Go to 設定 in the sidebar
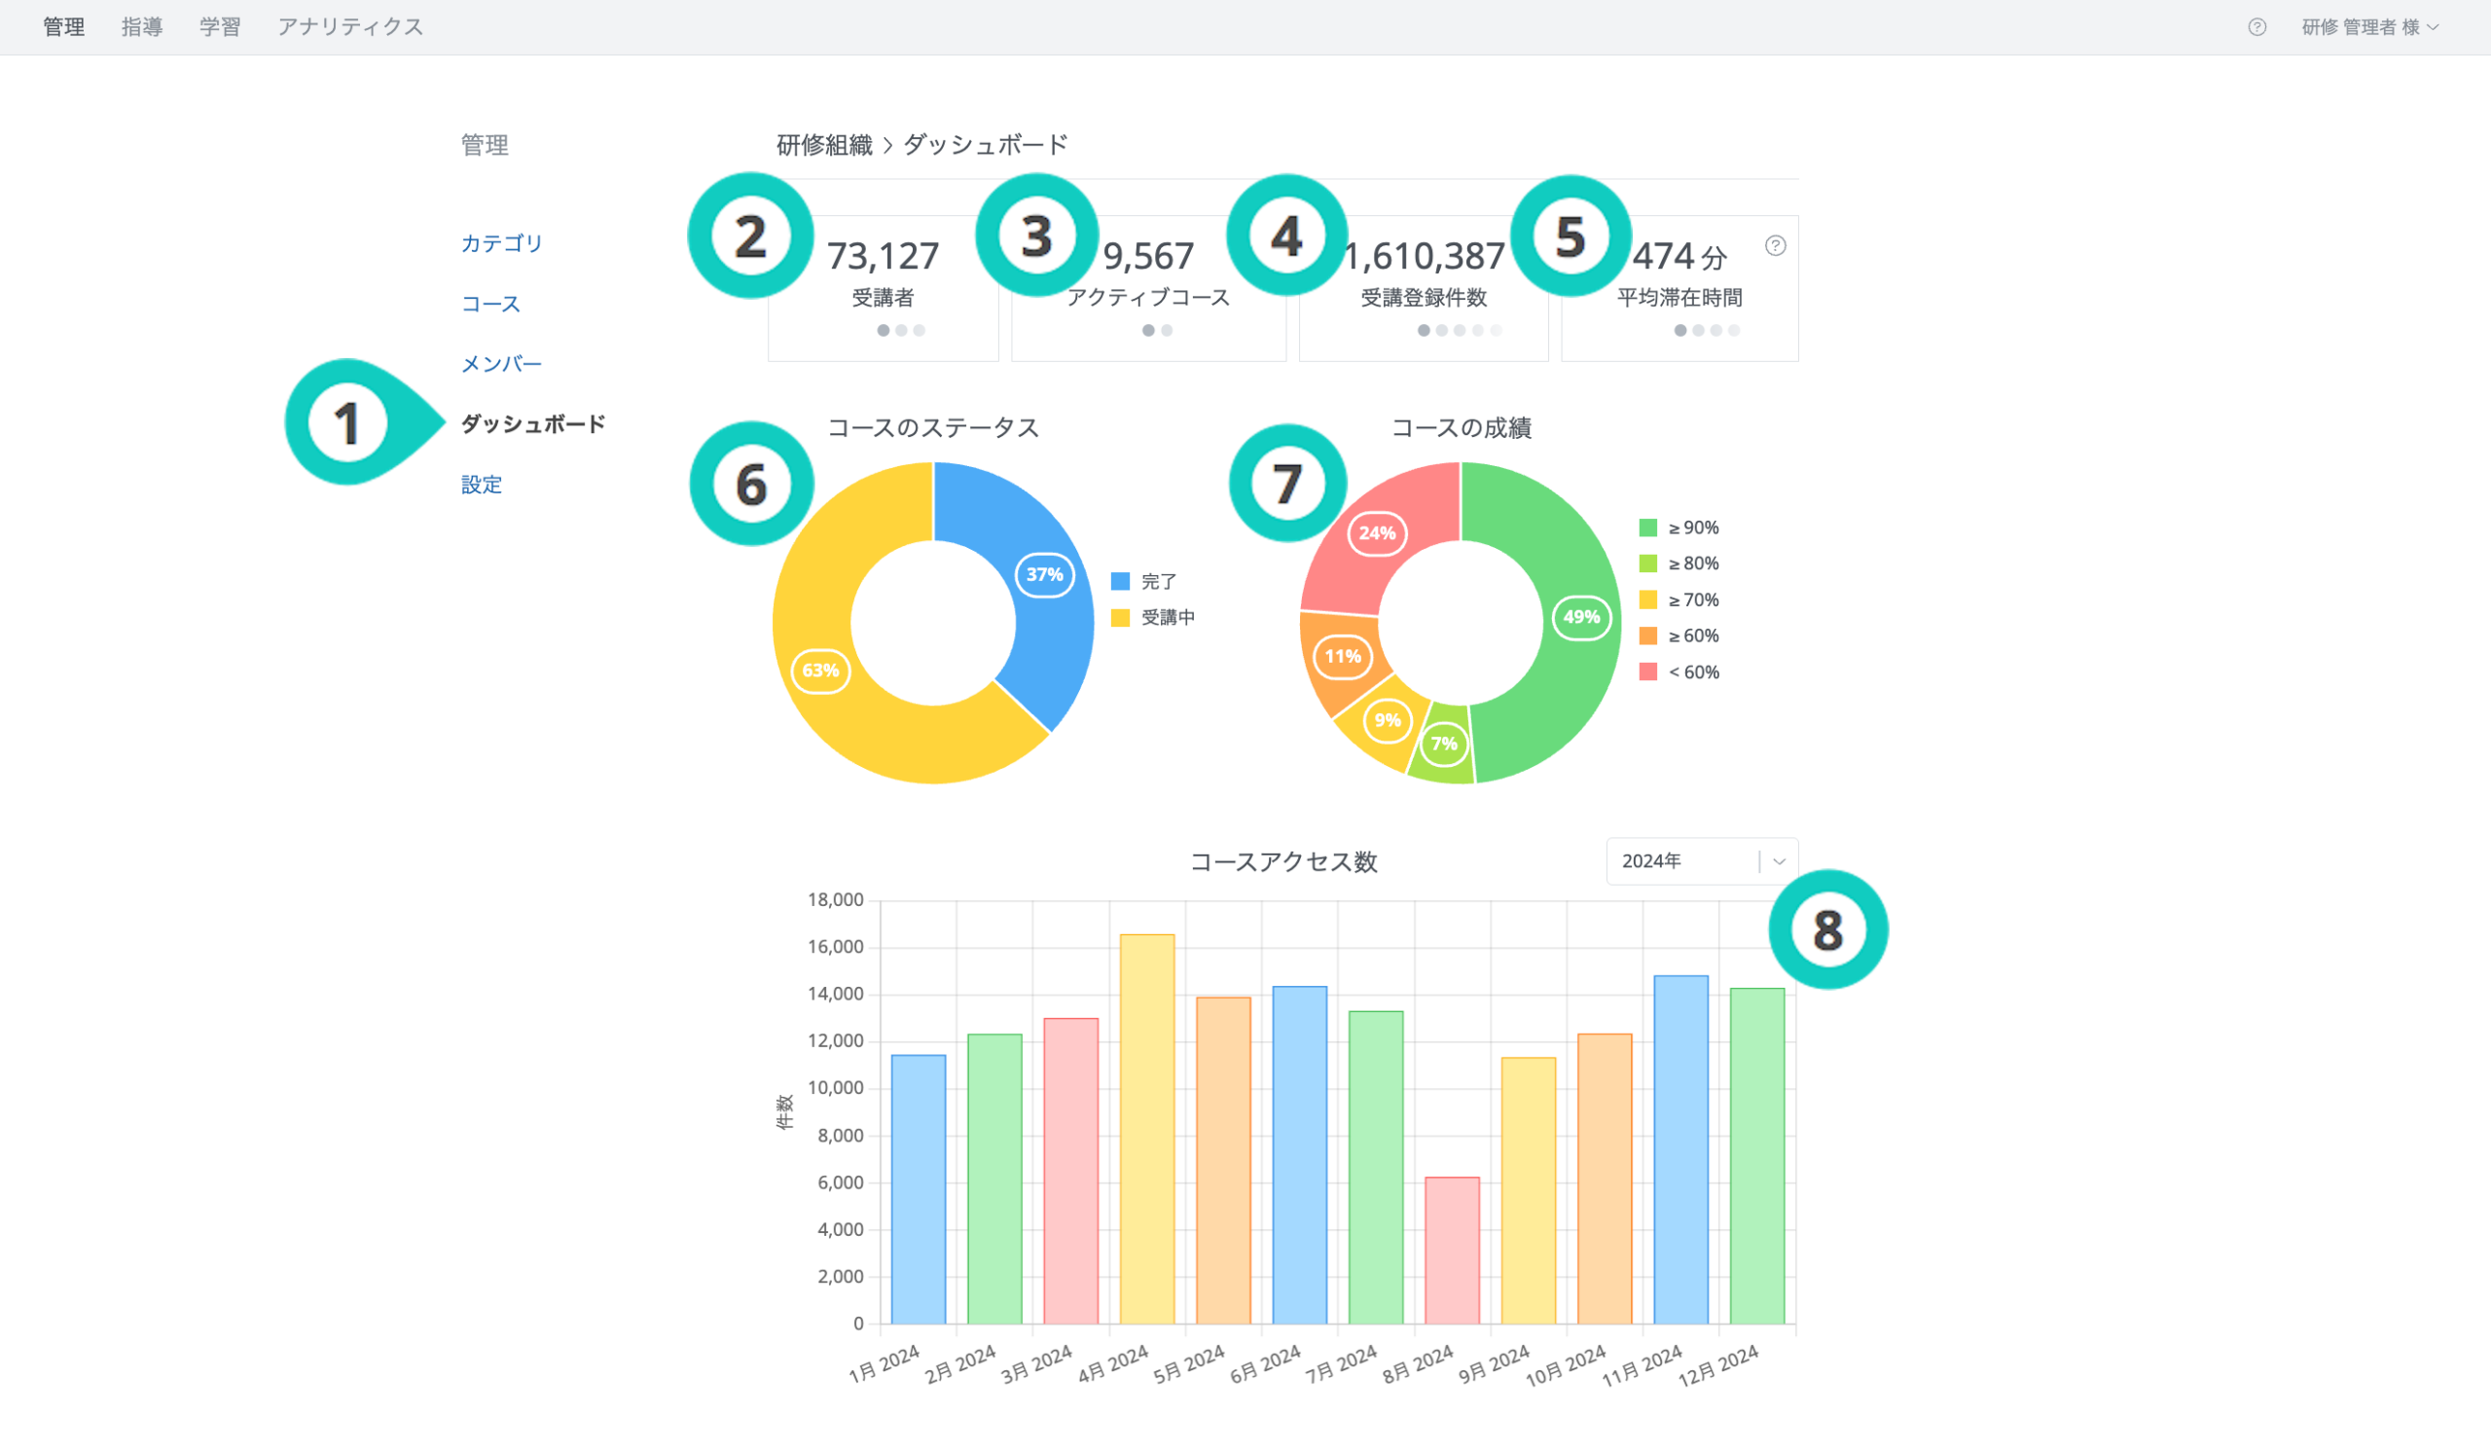This screenshot has width=2491, height=1453. [482, 485]
